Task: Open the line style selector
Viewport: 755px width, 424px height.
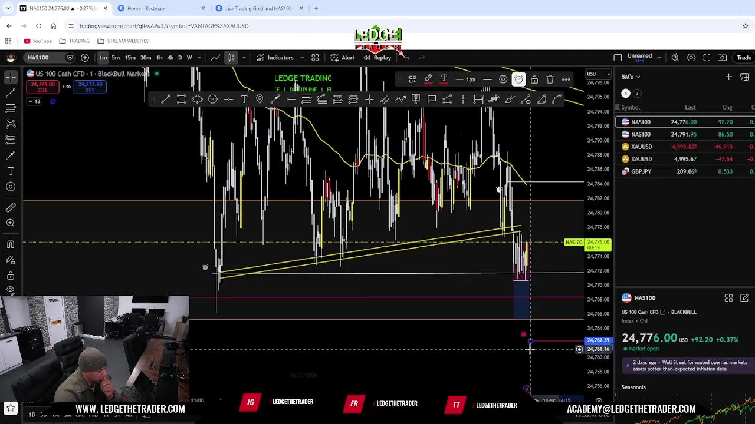Action: (487, 79)
